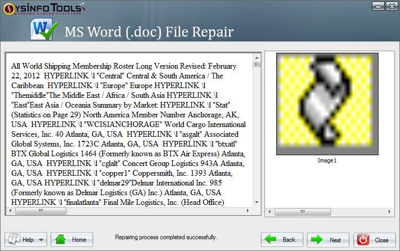The height and width of the screenshot is (251, 400).
Task: Click image panel horizontal scrollbar thumb
Action: pos(302,212)
